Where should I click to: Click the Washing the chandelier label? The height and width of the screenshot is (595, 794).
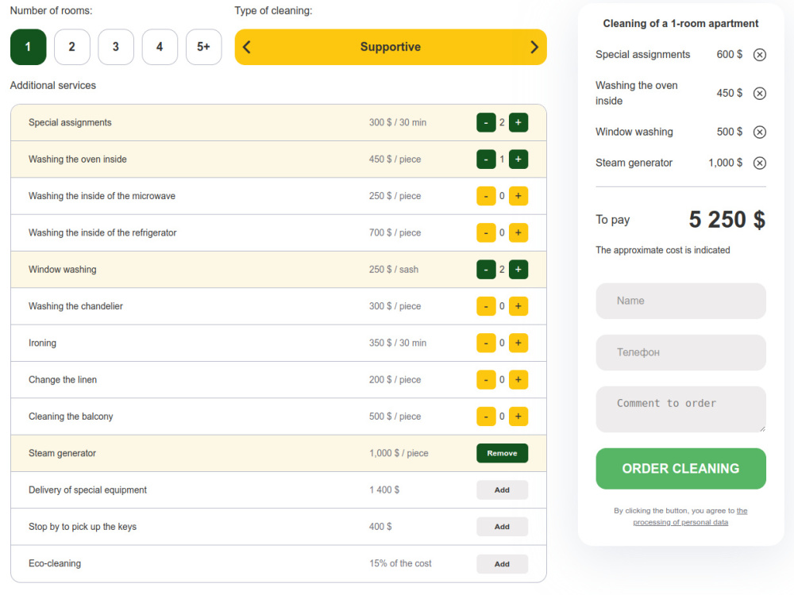75,306
